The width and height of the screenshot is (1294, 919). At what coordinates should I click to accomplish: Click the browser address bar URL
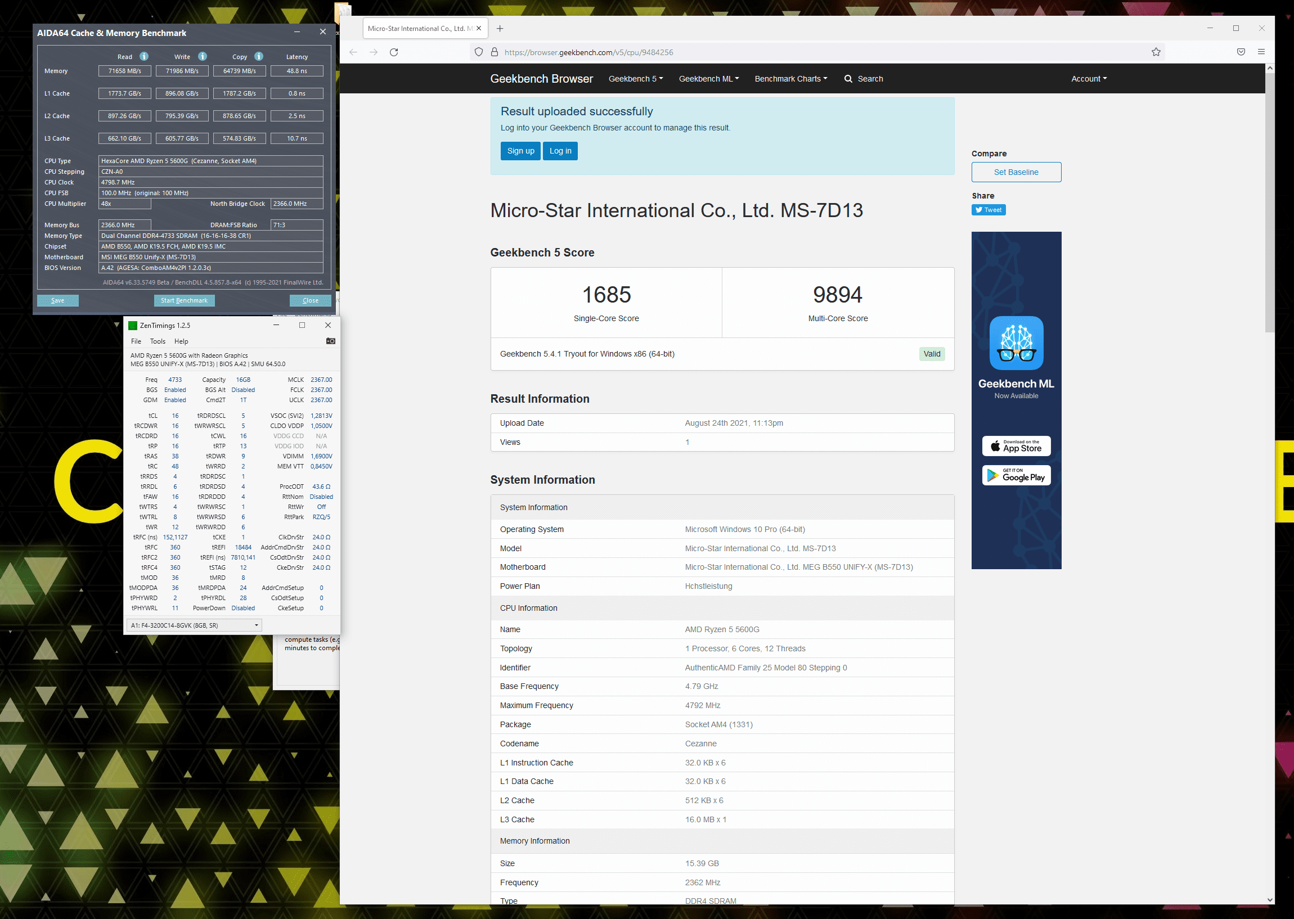pos(588,52)
